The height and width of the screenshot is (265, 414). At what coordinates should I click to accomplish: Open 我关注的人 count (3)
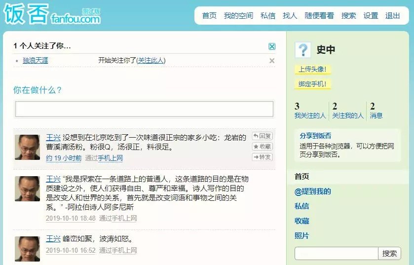310,111
